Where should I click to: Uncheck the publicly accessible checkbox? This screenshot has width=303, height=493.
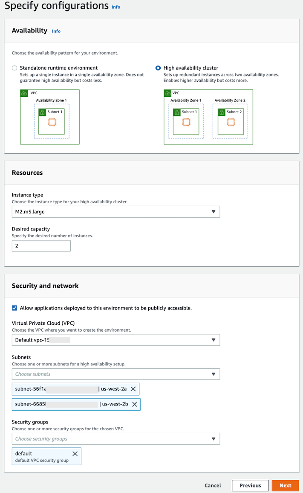14,308
